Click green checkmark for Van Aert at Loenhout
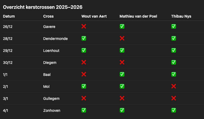 tap(84, 50)
